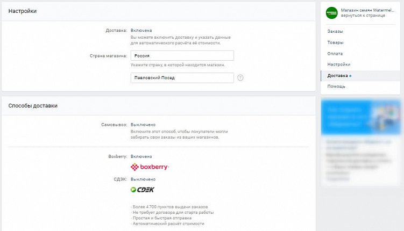Toggle СДЭК 'Выключено' status
The width and height of the screenshot is (404, 231).
pos(143,179)
